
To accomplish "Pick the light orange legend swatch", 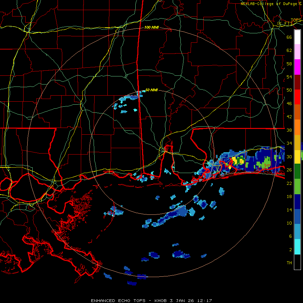I will (x=297, y=127).
